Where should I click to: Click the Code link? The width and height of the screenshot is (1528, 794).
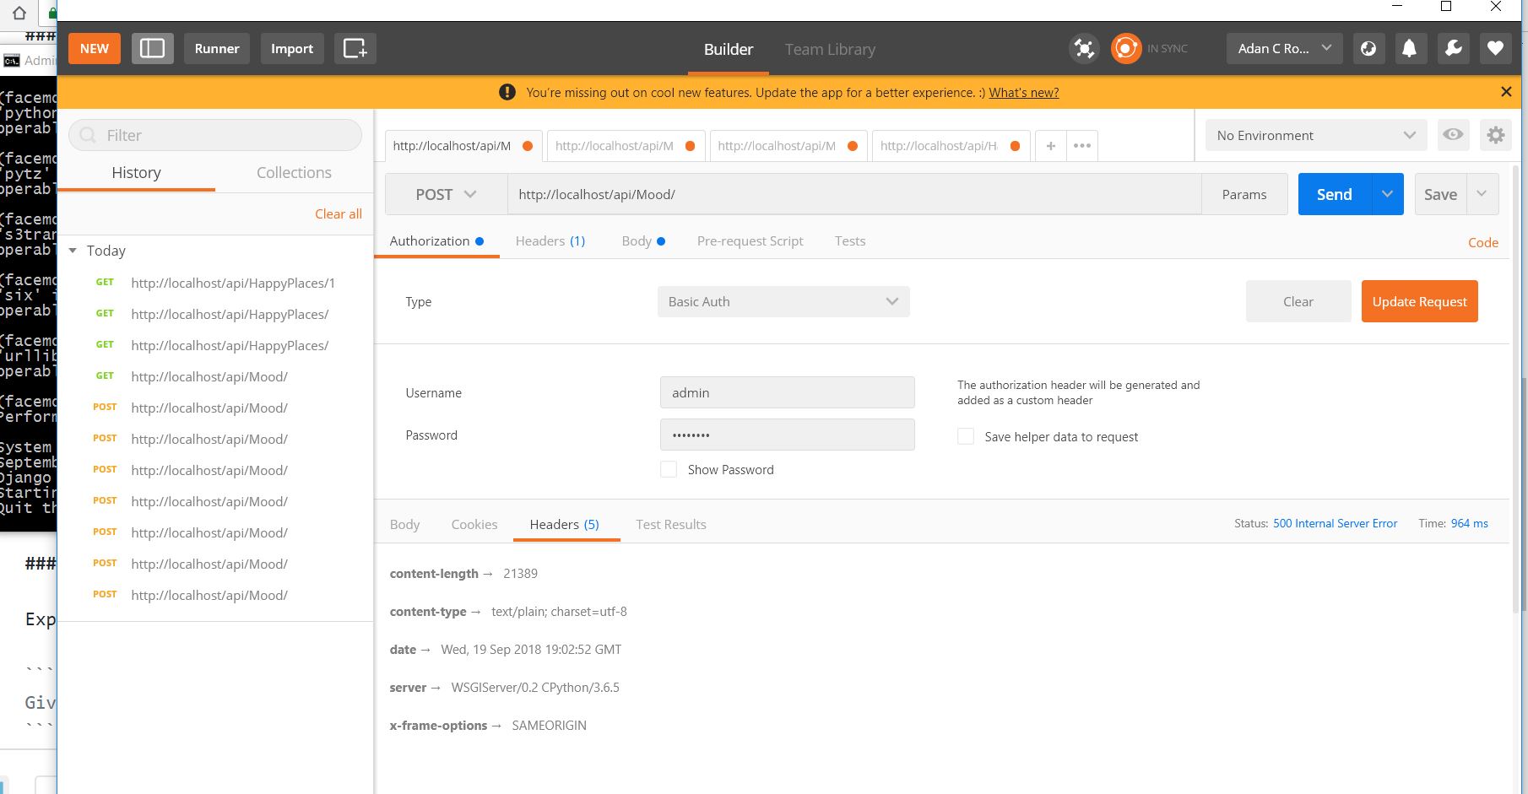(x=1482, y=242)
